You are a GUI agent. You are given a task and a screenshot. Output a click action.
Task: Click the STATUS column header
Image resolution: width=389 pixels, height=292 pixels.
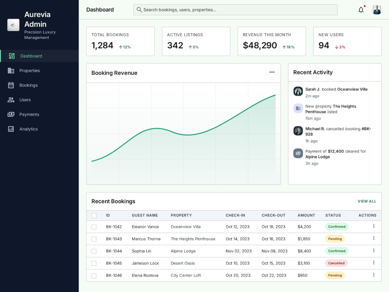[333, 215]
